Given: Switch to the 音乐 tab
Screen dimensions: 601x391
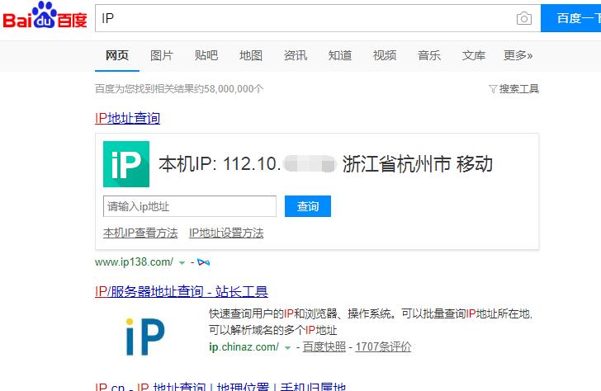Looking at the screenshot, I should [429, 55].
